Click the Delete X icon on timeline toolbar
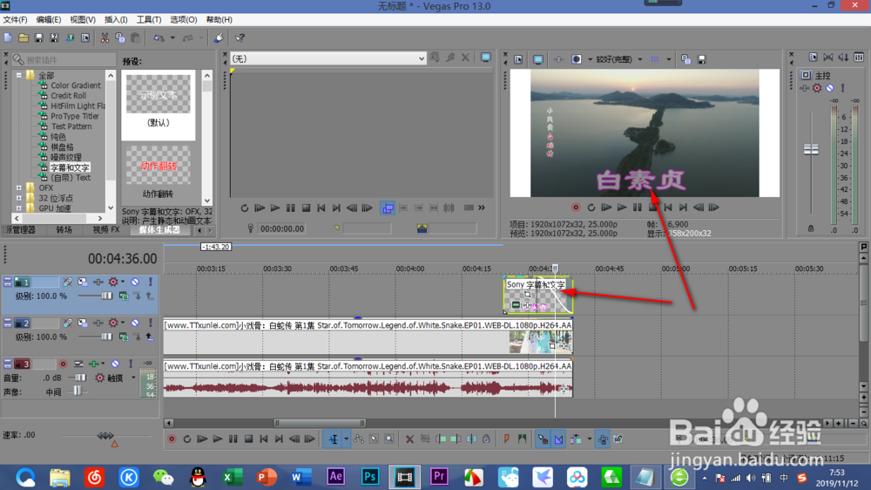This screenshot has width=871, height=490. pyautogui.click(x=409, y=439)
